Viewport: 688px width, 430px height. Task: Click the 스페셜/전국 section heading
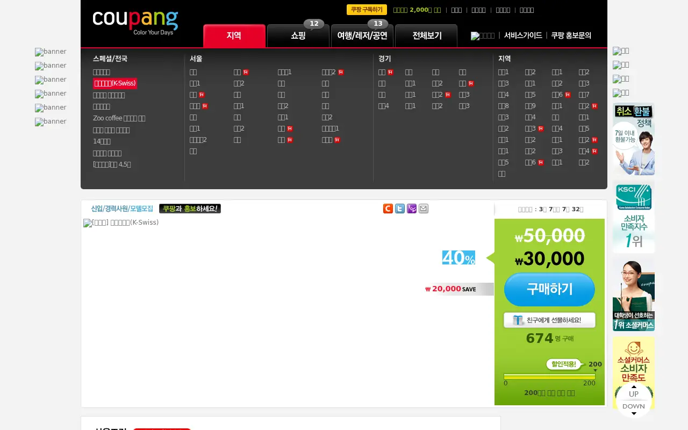coord(110,59)
